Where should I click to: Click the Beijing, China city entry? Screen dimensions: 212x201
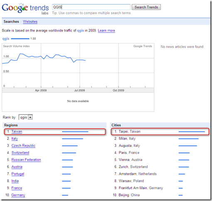(x=129, y=195)
